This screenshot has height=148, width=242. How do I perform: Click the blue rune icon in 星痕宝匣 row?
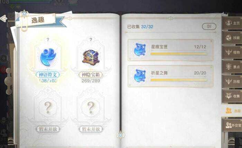point(140,50)
